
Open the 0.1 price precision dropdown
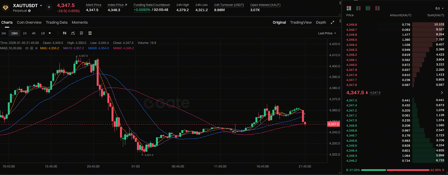point(439,8)
